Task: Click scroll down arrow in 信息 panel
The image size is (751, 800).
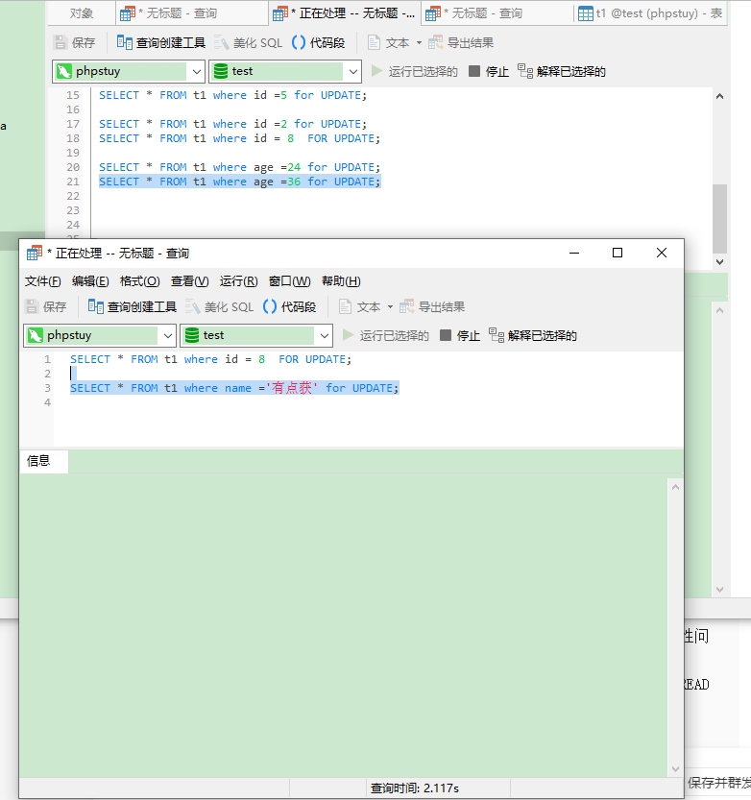Action: [675, 769]
